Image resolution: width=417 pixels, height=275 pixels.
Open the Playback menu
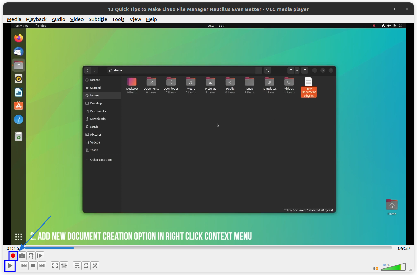point(36,19)
